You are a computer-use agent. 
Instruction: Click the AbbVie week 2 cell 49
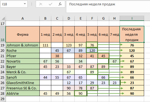click(x=57, y=93)
